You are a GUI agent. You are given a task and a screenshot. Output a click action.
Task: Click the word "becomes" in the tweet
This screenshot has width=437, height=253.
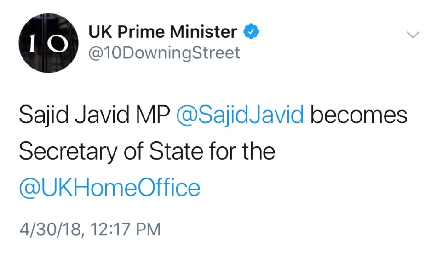(x=359, y=115)
